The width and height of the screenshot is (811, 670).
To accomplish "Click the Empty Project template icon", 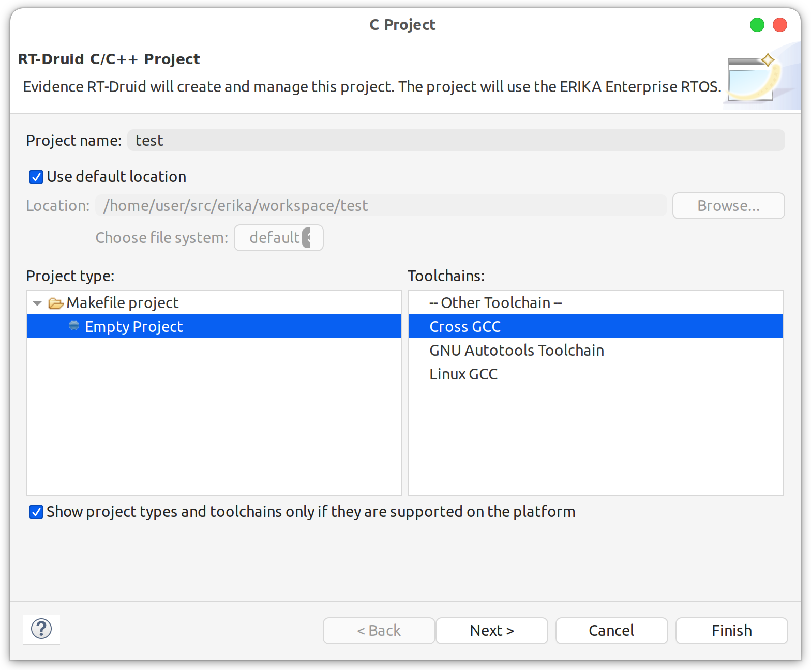I will 74,326.
